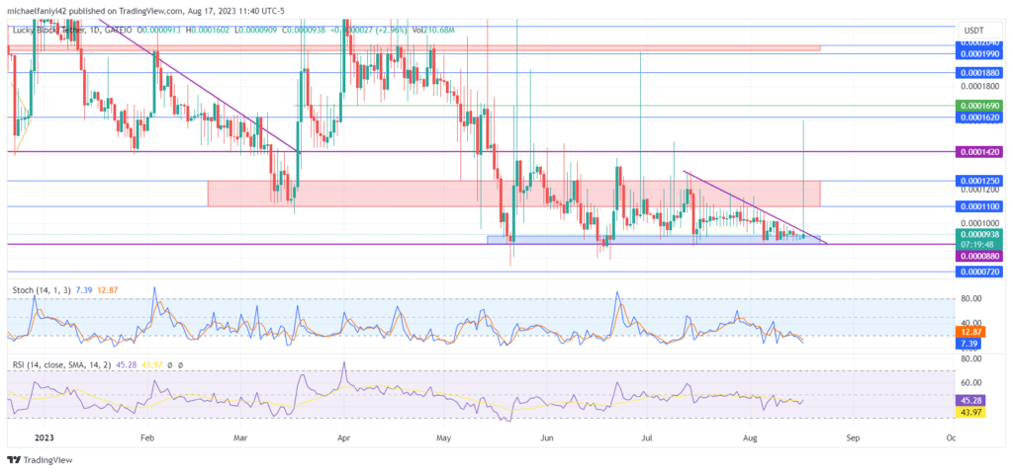
Task: Click the 40.00 level on Stoch axis
Action: pyautogui.click(x=973, y=323)
